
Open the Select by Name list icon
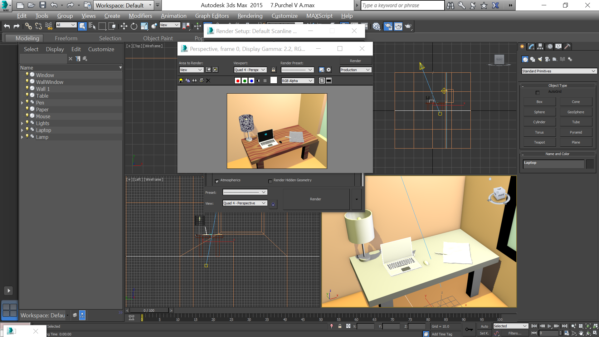pyautogui.click(x=92, y=26)
